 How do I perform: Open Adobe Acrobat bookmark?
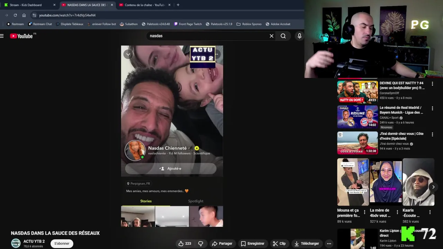click(278, 24)
